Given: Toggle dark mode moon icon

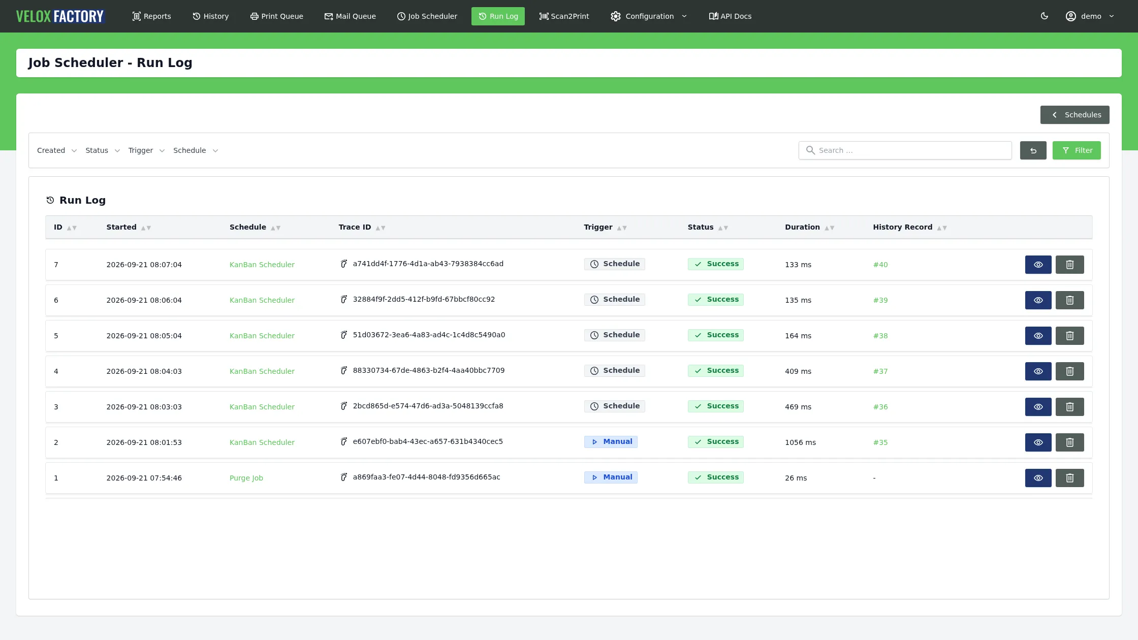Looking at the screenshot, I should tap(1045, 16).
